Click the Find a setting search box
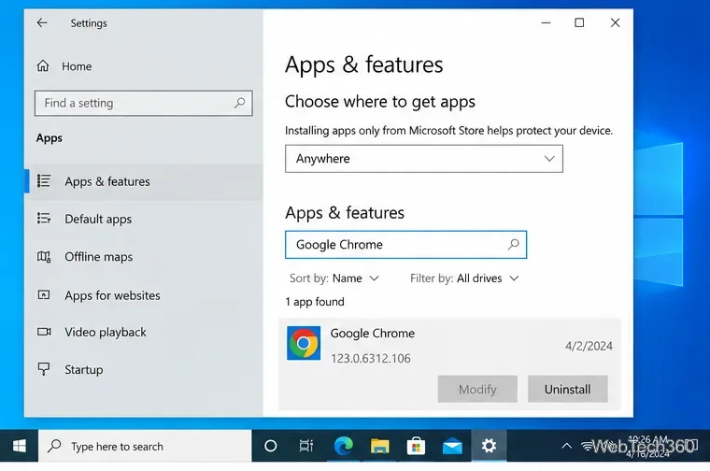 144,103
